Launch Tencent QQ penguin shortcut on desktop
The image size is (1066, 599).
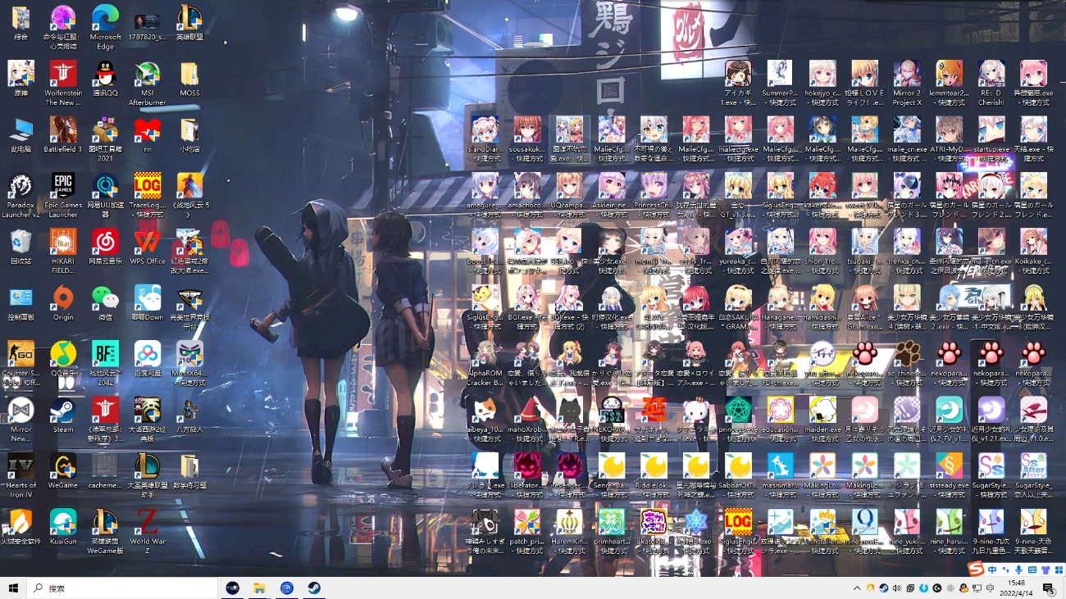click(x=105, y=79)
